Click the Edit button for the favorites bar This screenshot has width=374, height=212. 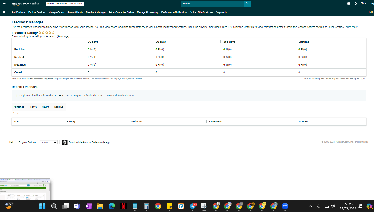click(x=371, y=12)
